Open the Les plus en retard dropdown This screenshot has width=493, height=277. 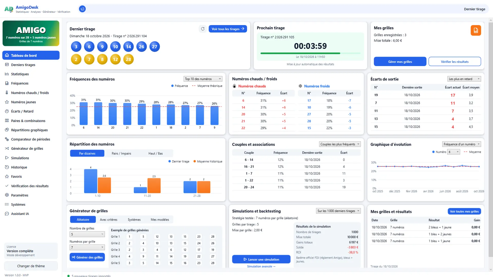(x=464, y=79)
